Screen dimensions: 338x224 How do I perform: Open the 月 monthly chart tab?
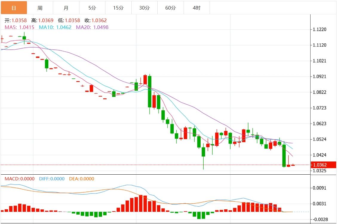point(66,8)
